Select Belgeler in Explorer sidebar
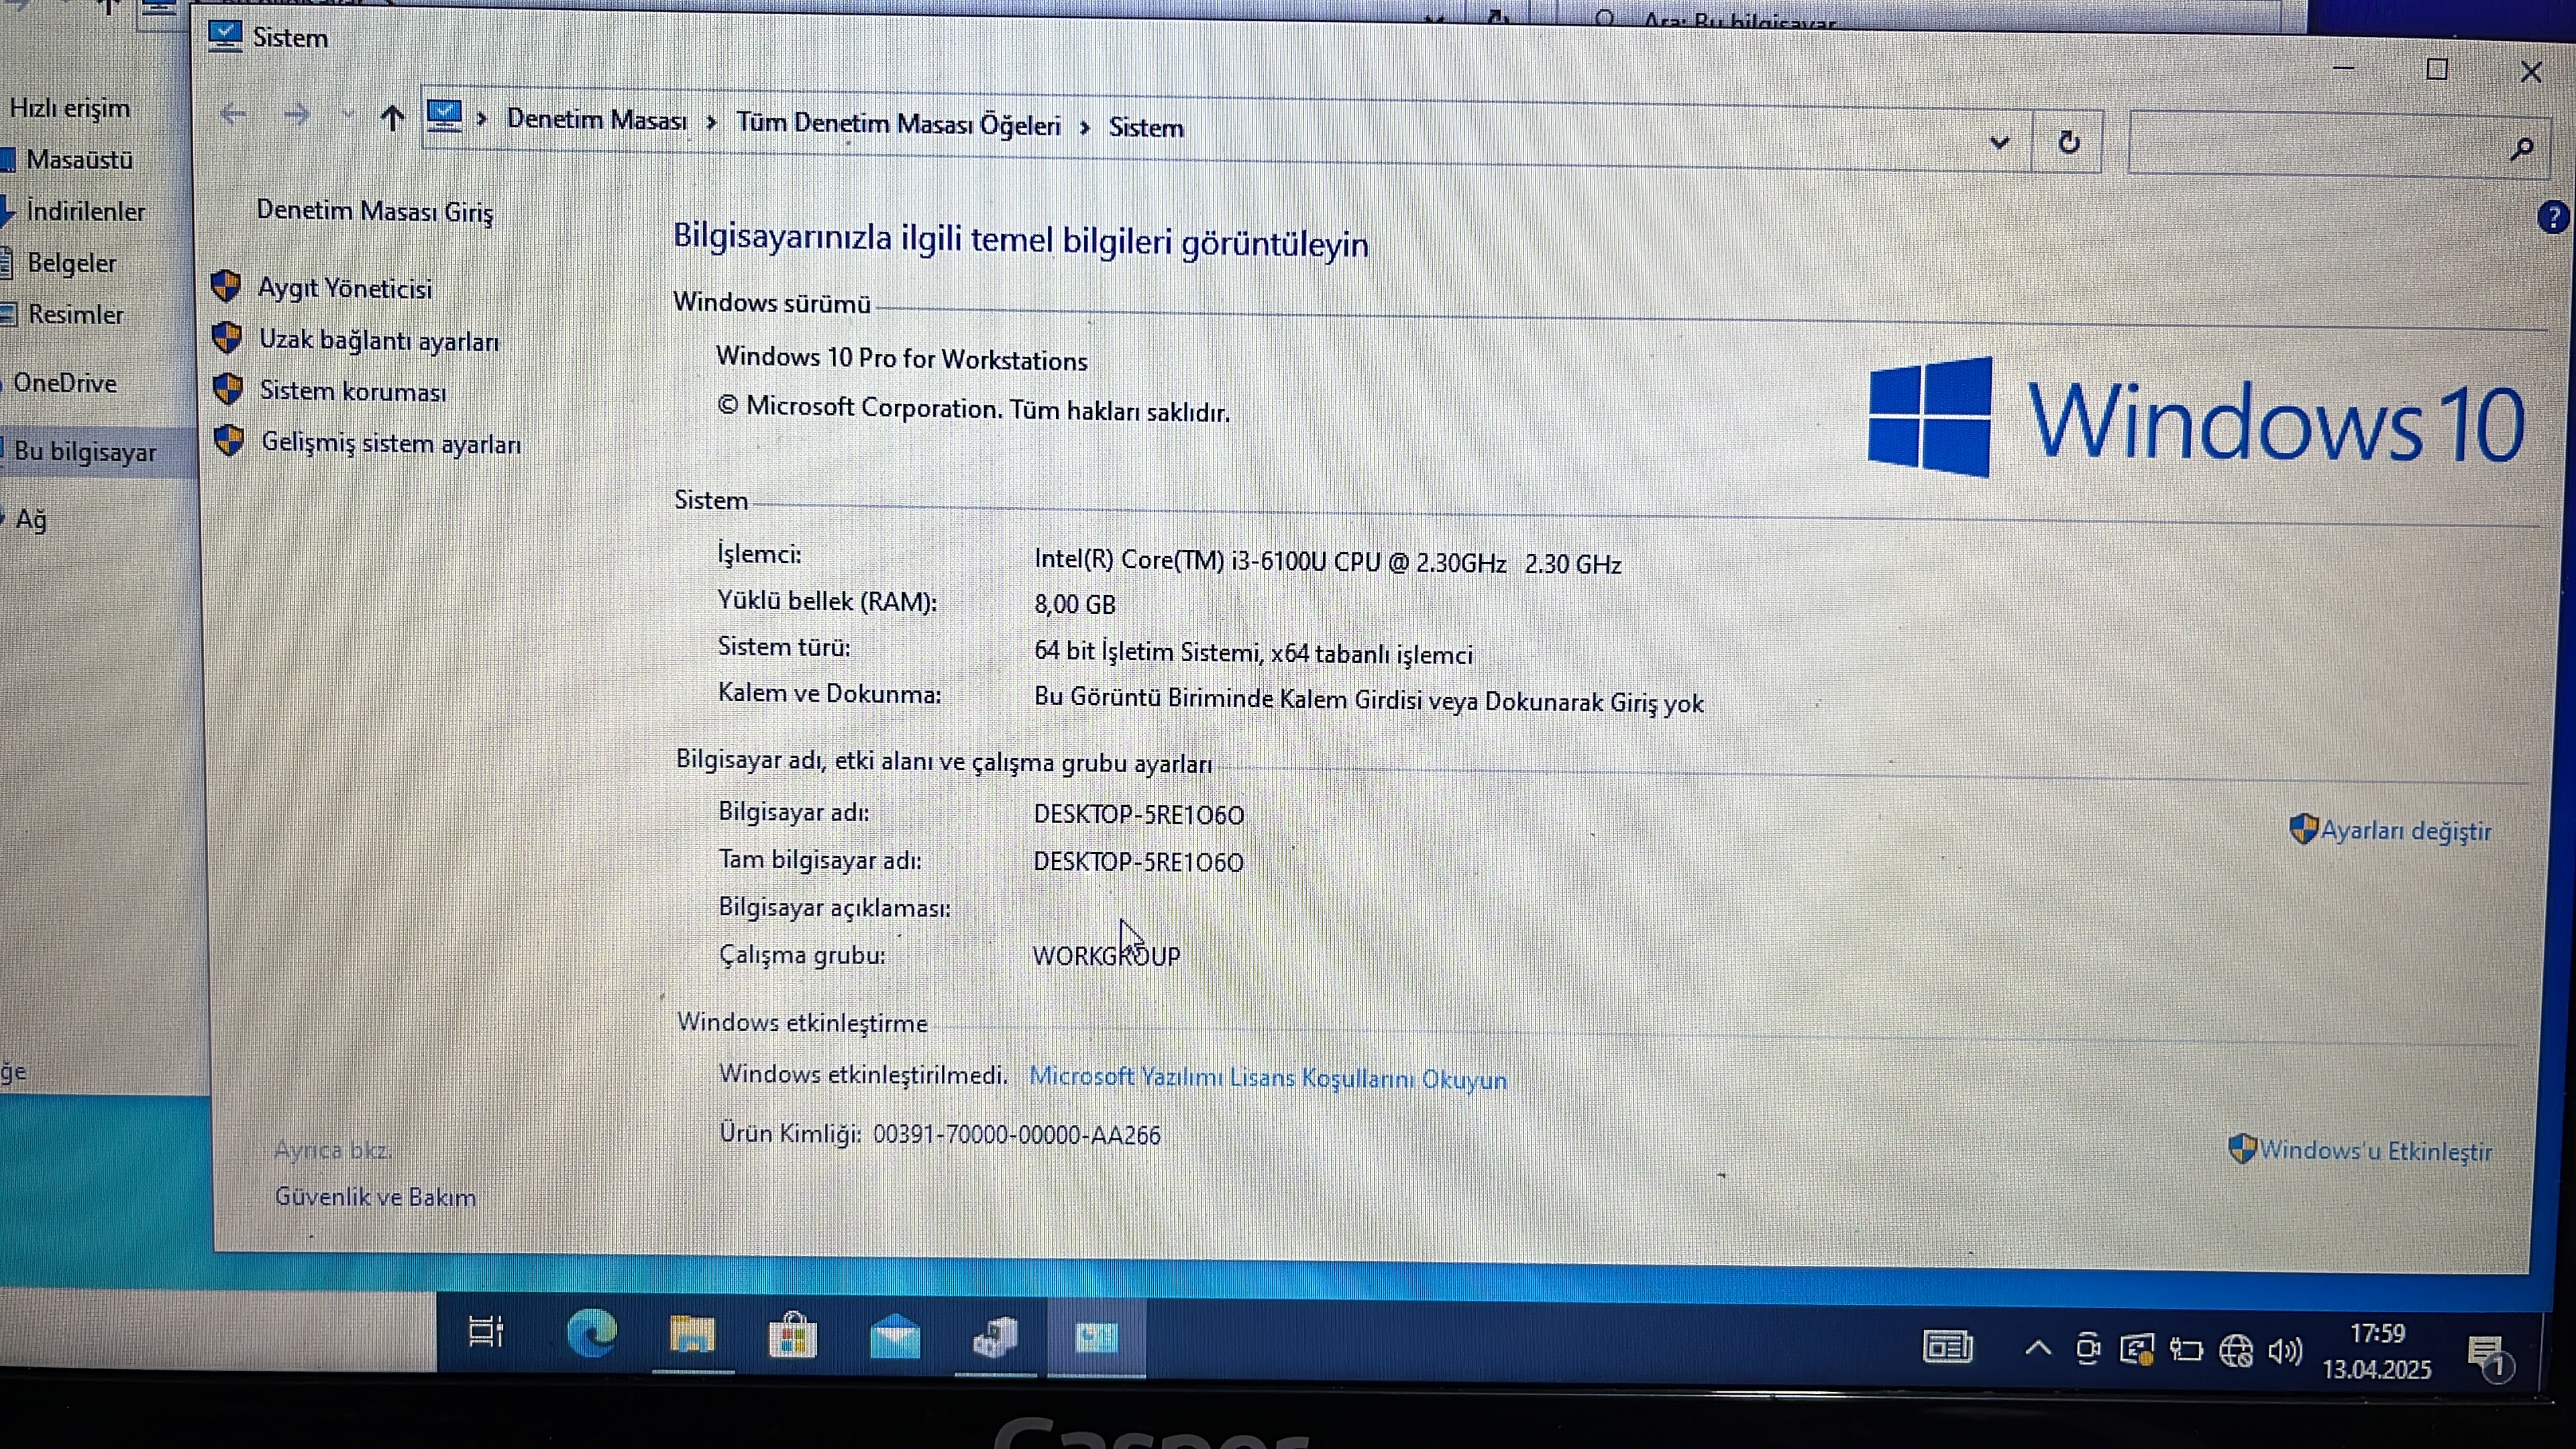This screenshot has height=1449, width=2576. click(71, 262)
